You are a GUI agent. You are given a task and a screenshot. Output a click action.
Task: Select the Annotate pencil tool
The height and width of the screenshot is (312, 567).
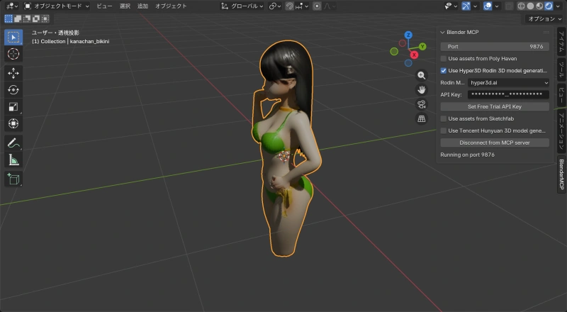pos(13,143)
